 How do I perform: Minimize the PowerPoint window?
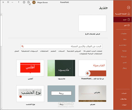12,2
